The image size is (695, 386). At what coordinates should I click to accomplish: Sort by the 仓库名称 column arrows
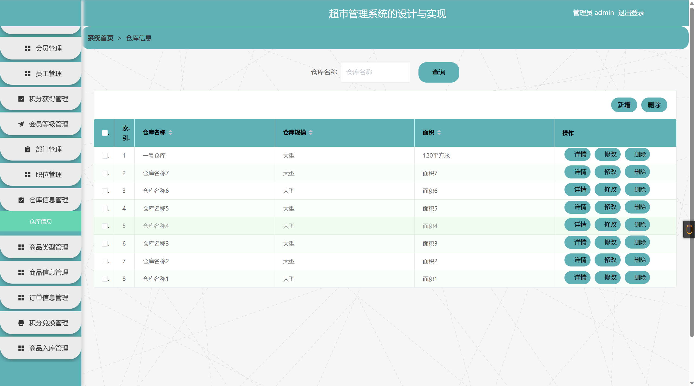click(x=170, y=132)
